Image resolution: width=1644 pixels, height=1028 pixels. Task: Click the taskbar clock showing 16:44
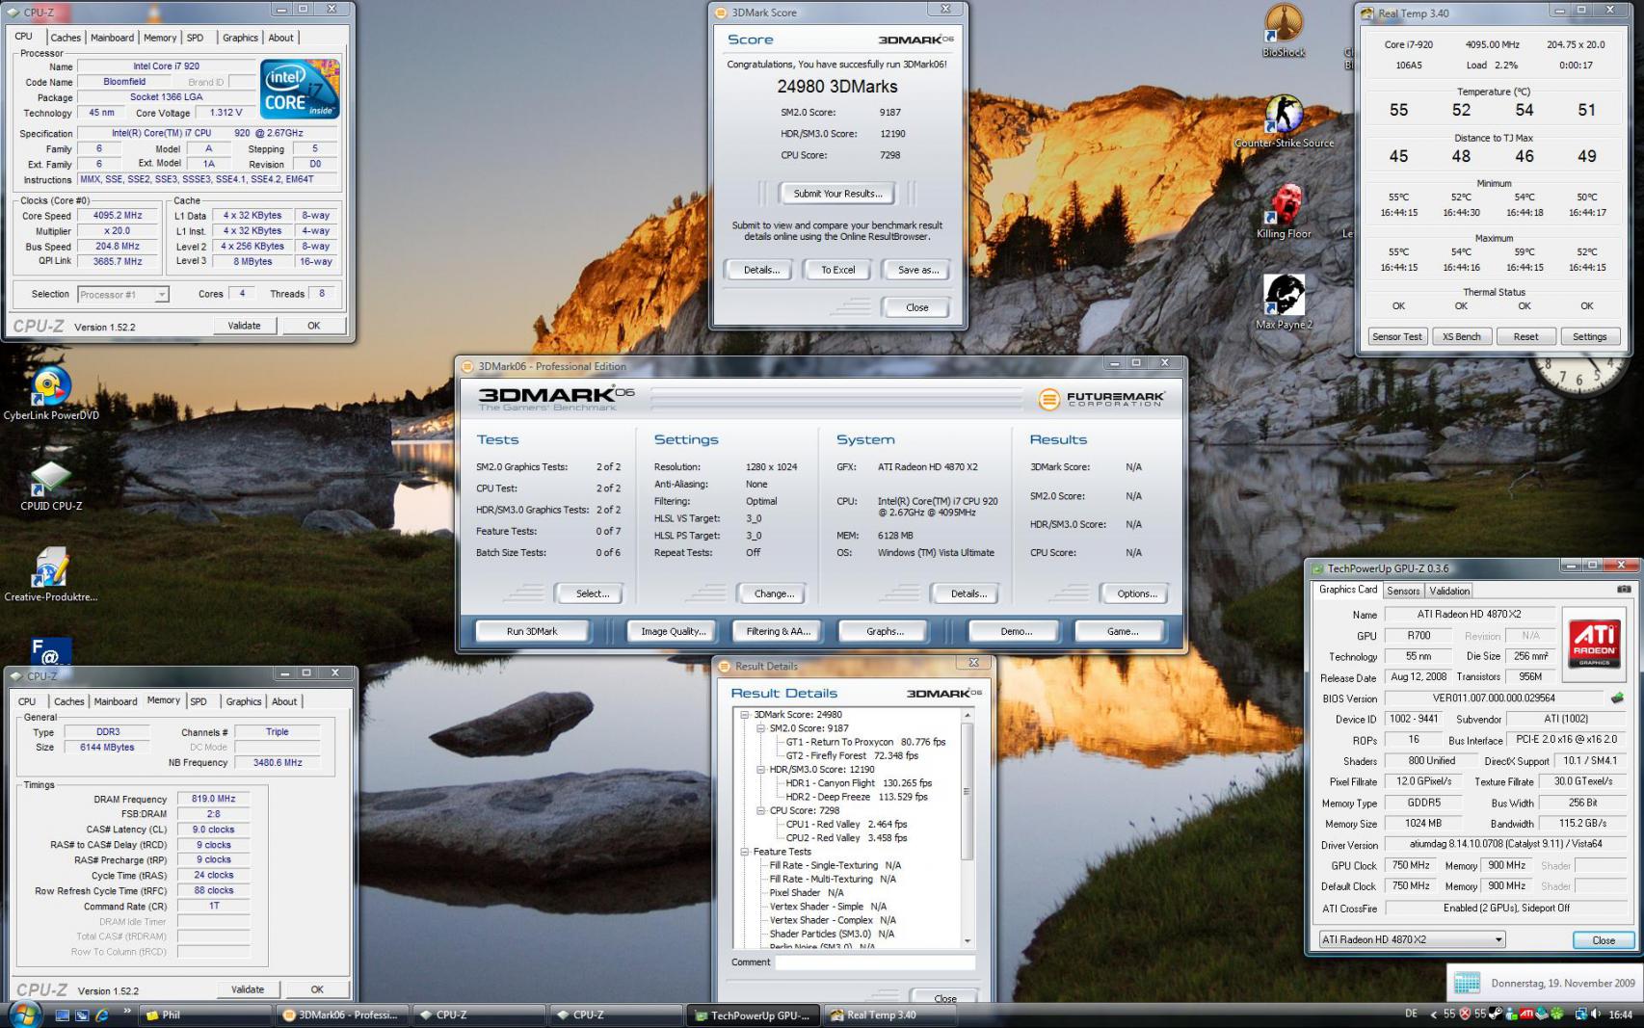pos(1621,1014)
